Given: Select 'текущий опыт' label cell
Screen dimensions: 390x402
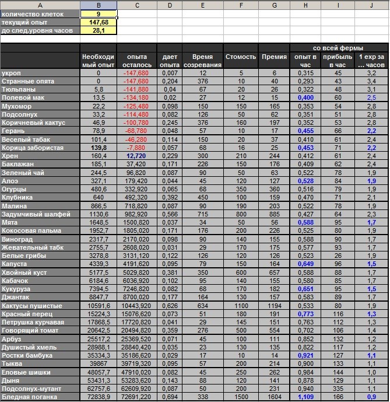Looking at the screenshot, I should point(40,22).
